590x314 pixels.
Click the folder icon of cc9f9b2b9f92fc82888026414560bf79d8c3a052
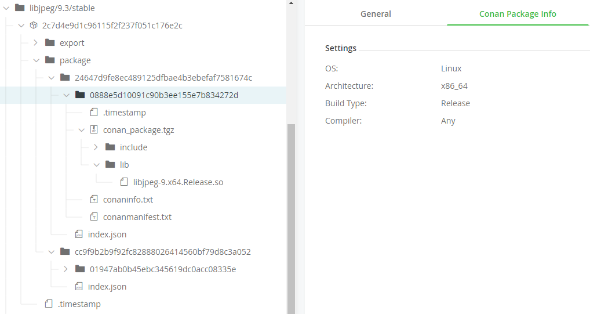click(x=65, y=251)
